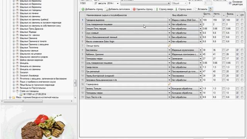Image resolution: width=247 pixels, height=139 pixels.
Task: Click the folder icon of 'Мясо - горячие блюда из котлетной массы'
Action: (14, 97)
